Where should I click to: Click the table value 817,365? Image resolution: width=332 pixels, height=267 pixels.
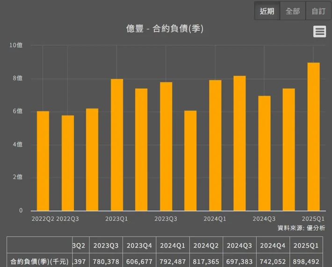coord(206,262)
